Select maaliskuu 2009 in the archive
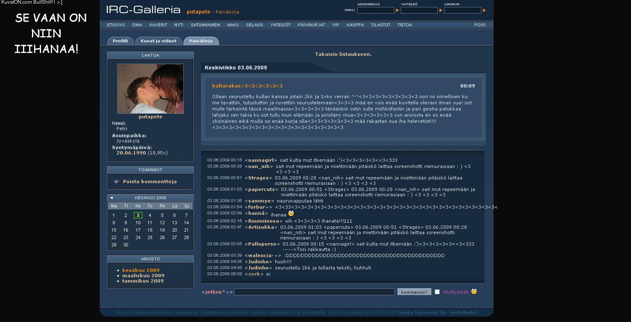Image resolution: width=631 pixels, height=322 pixels. point(143,276)
